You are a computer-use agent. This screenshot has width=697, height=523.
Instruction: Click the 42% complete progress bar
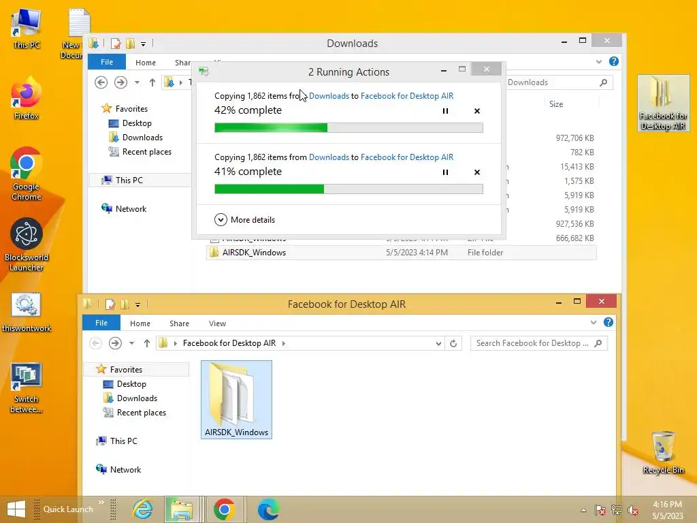(348, 128)
